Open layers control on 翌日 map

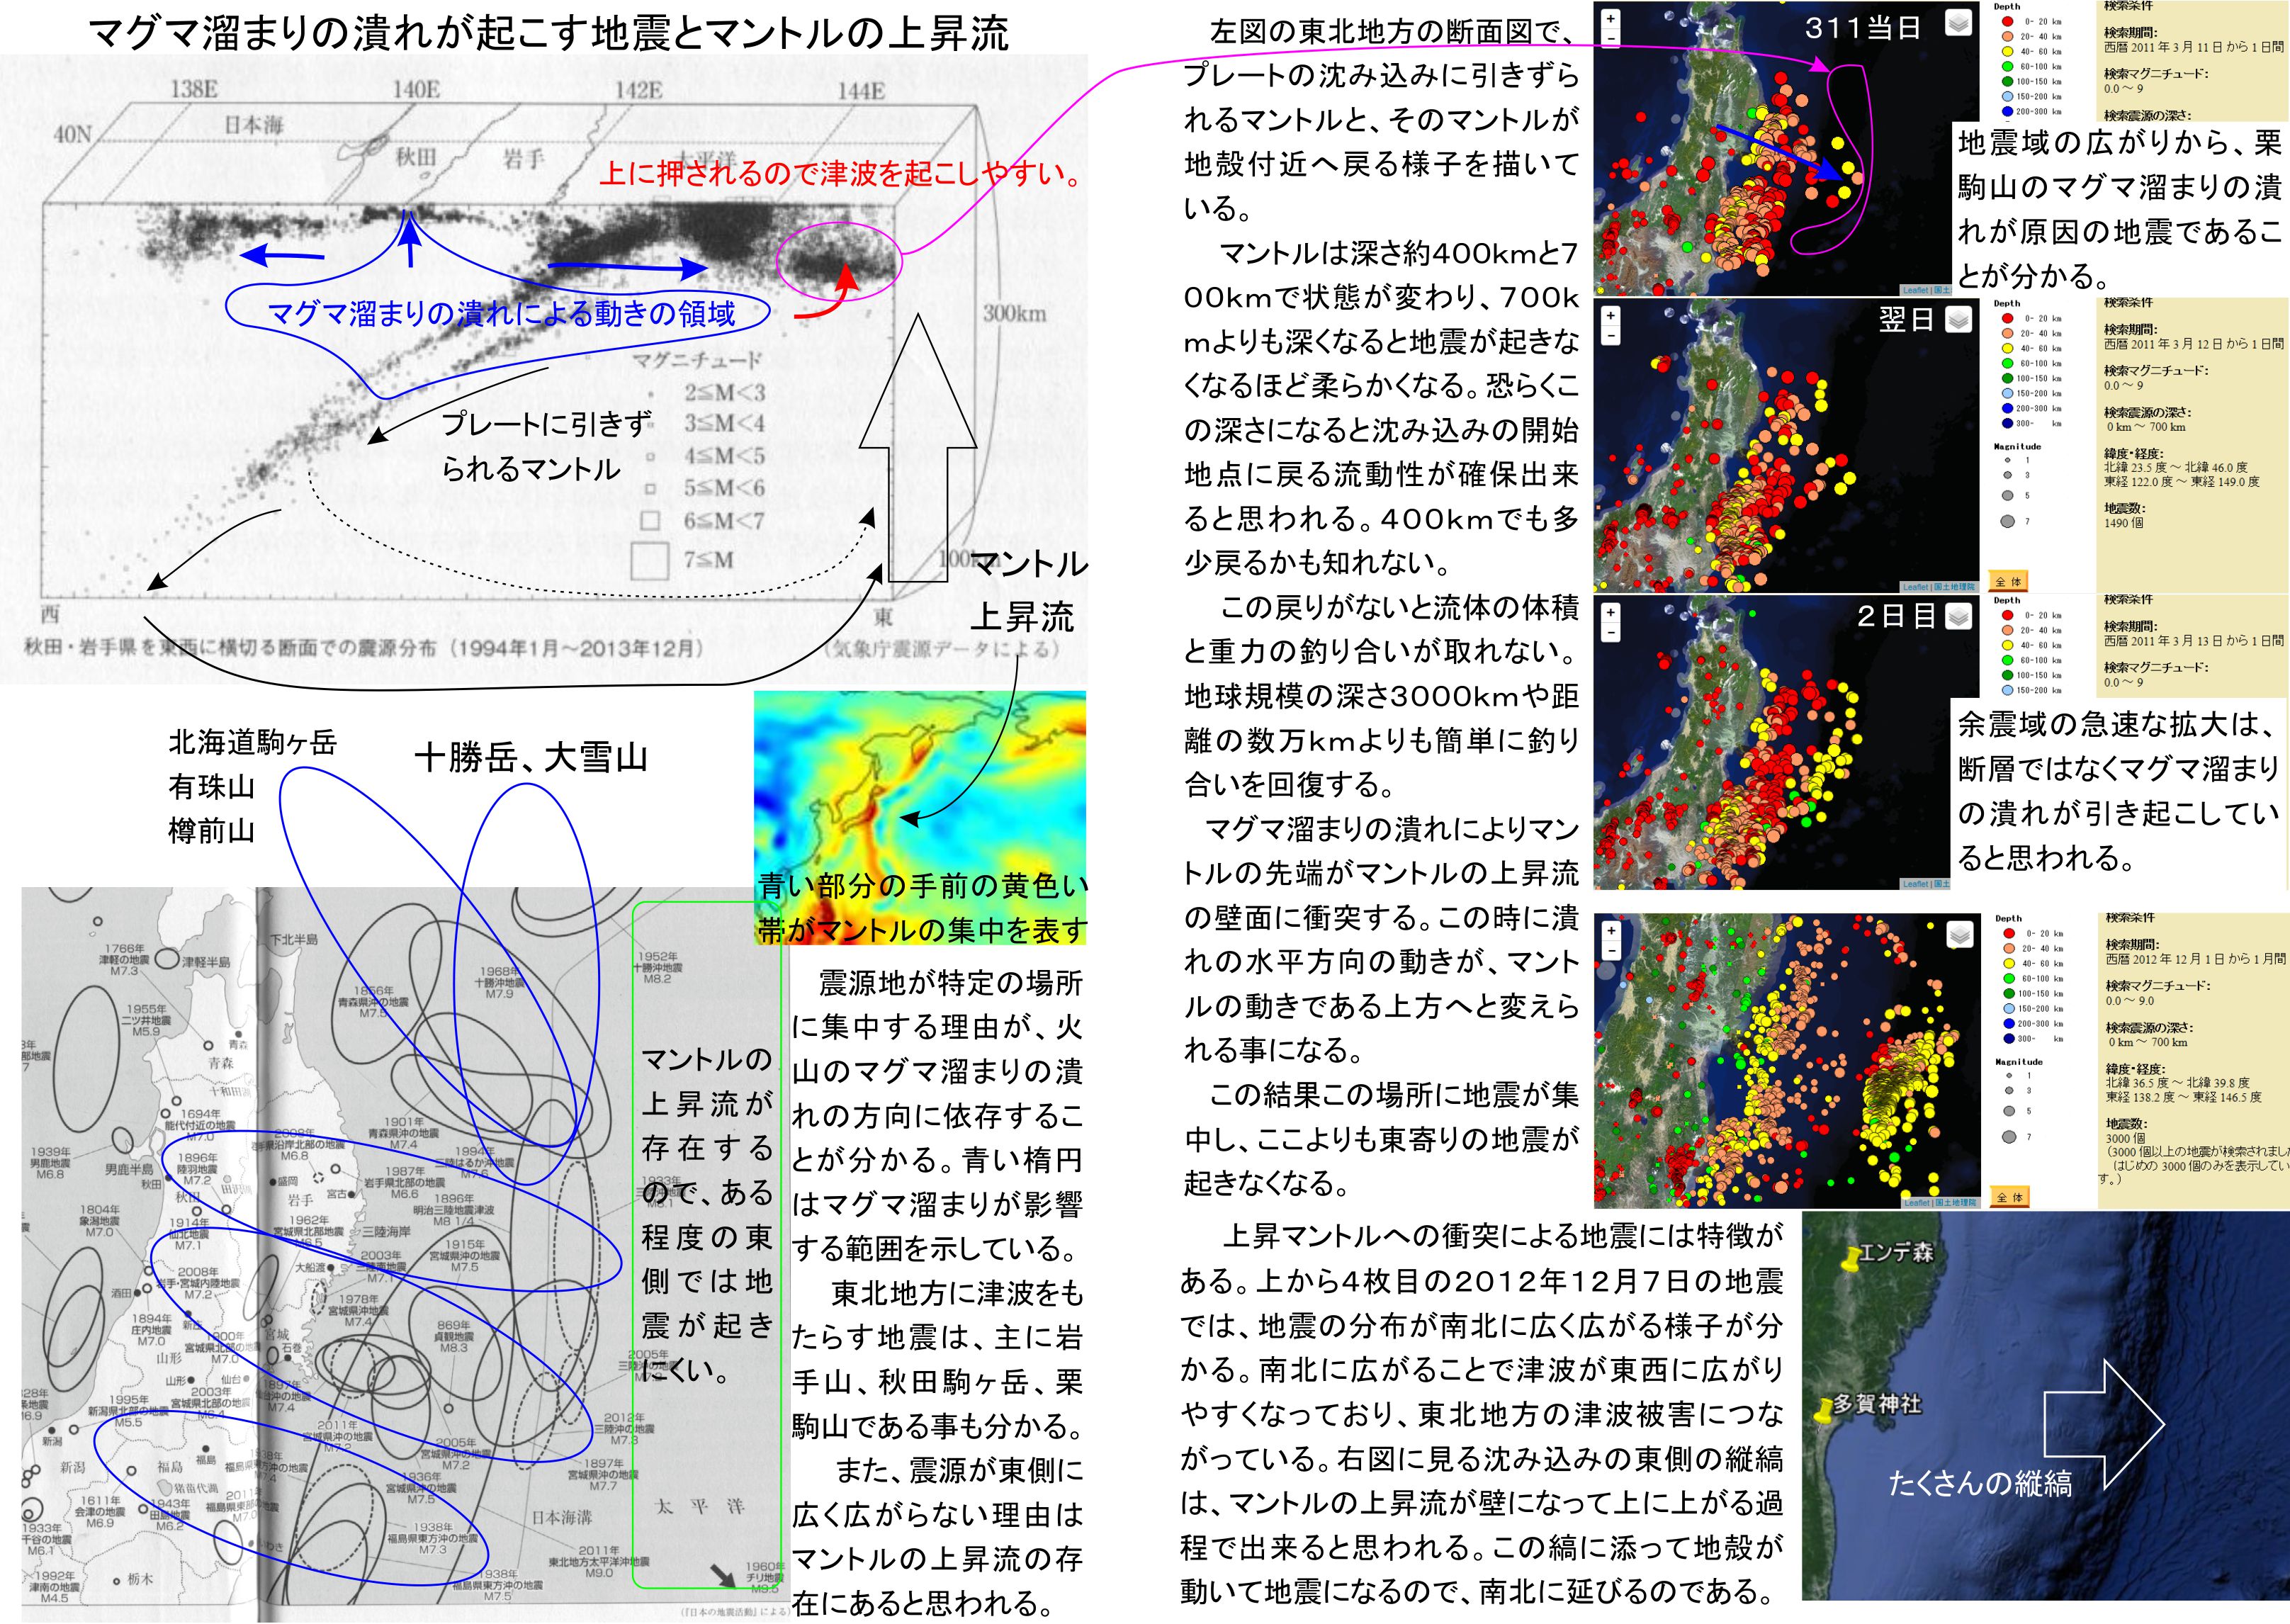point(1958,320)
